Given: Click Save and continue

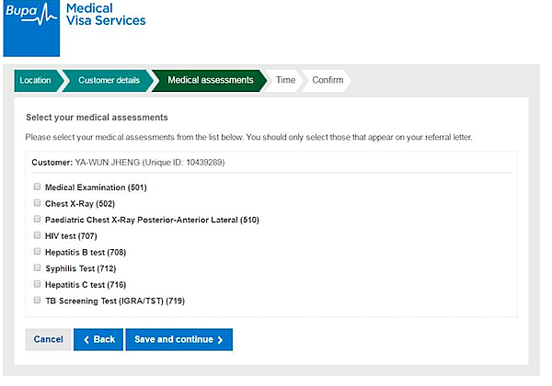Looking at the screenshot, I should click(x=178, y=339).
